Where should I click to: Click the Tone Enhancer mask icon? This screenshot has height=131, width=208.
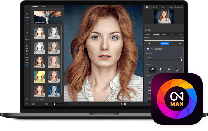(148, 49)
